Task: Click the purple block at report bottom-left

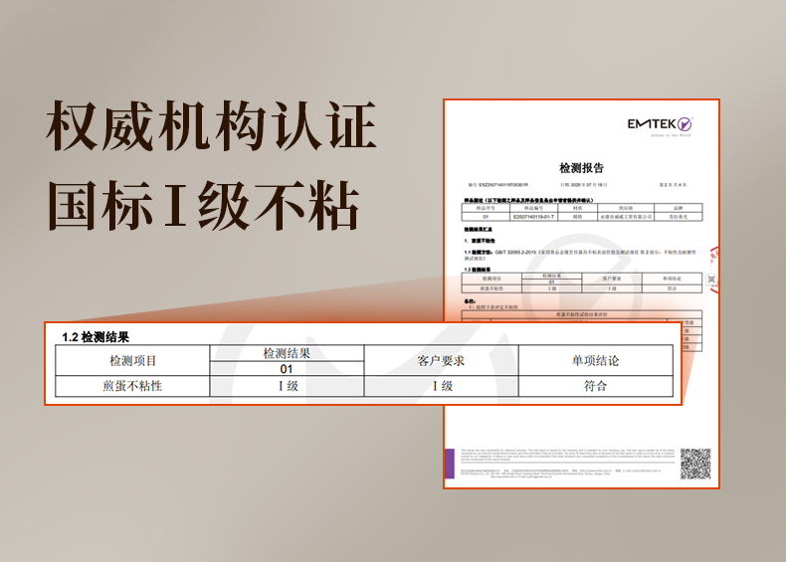Action: 451,463
